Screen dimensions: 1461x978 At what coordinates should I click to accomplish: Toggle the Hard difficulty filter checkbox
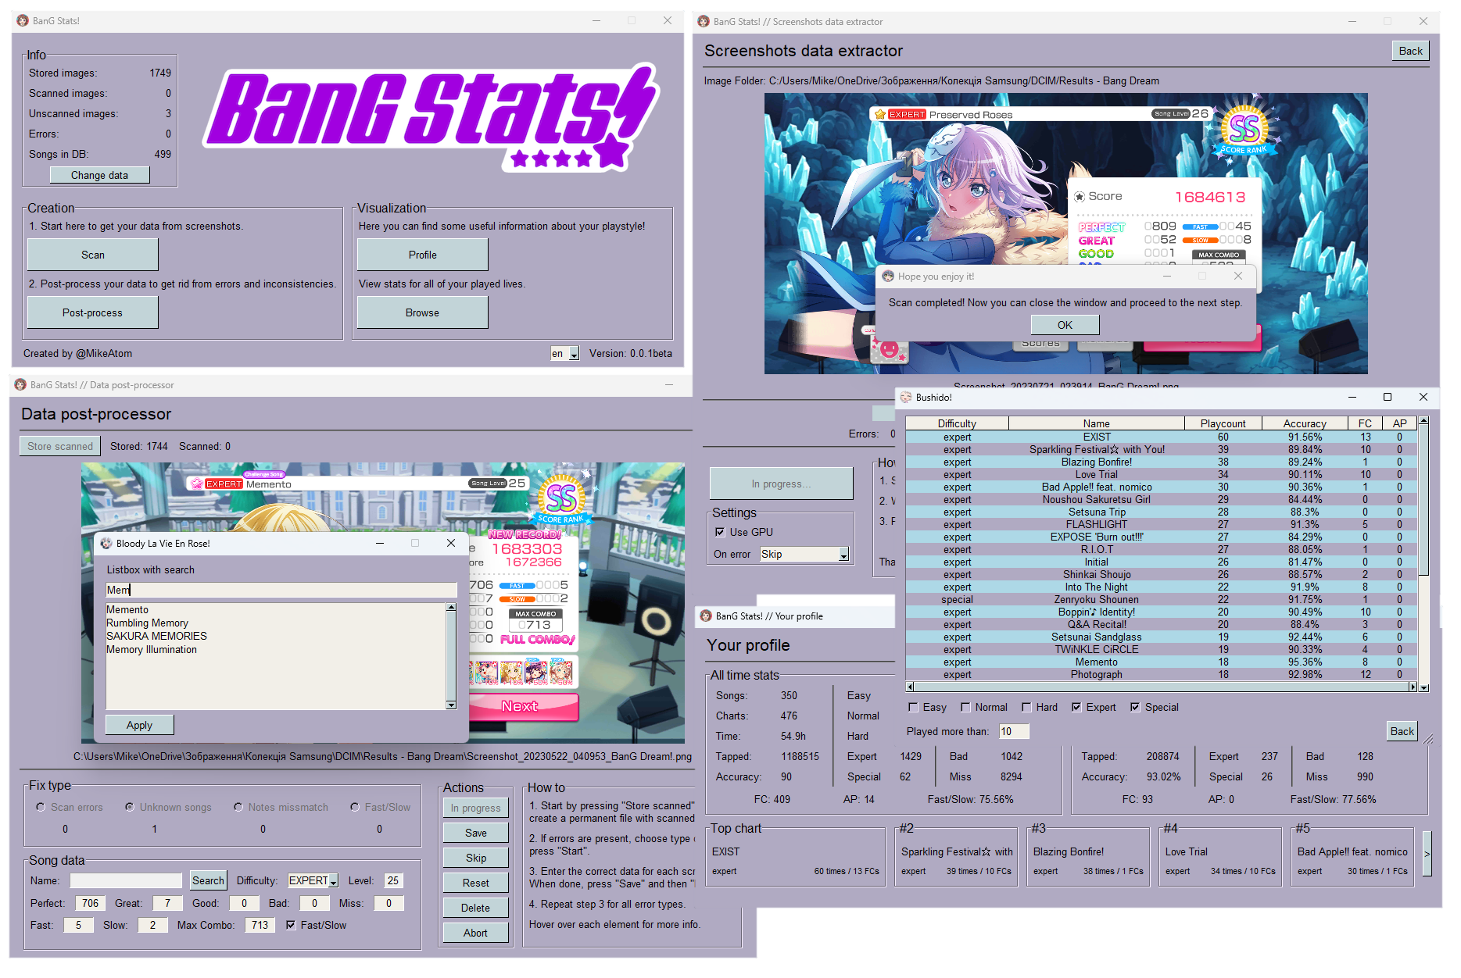point(1026,708)
